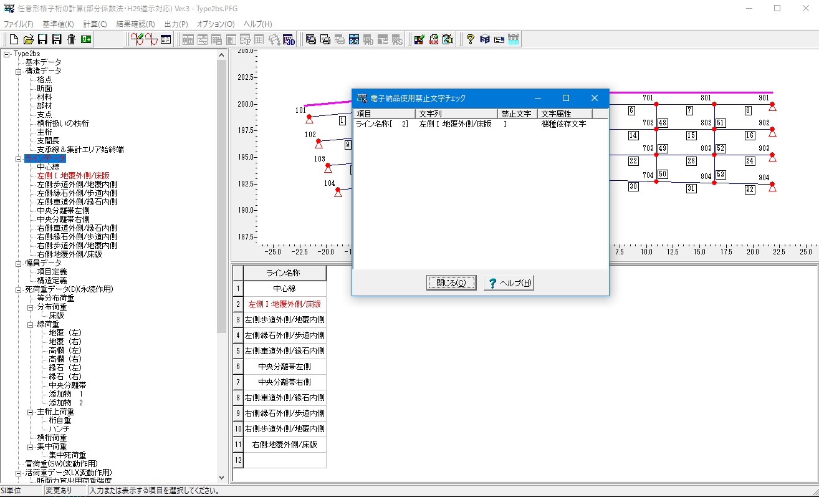The width and height of the screenshot is (819, 497).
Task: Select 等分布荷重 in the tree
Action: click(55, 298)
